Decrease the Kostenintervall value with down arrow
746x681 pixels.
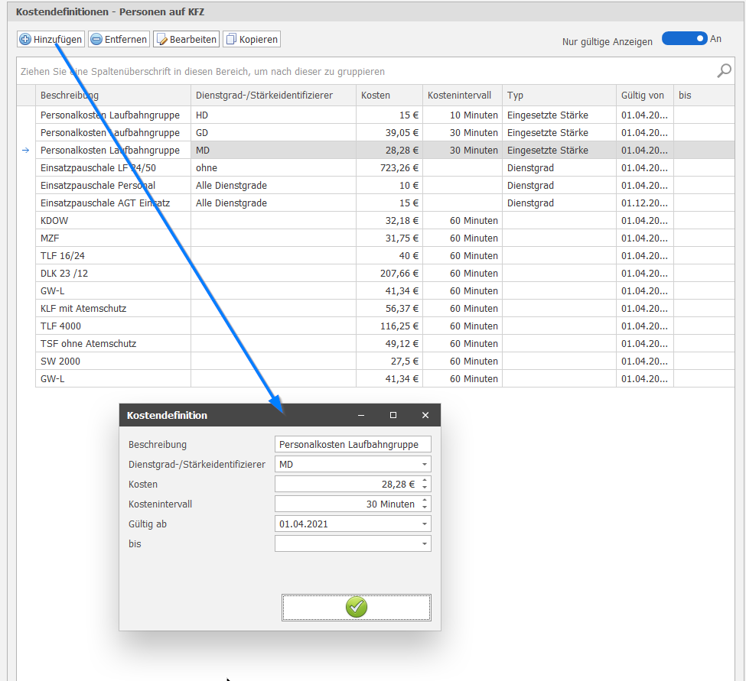425,508
